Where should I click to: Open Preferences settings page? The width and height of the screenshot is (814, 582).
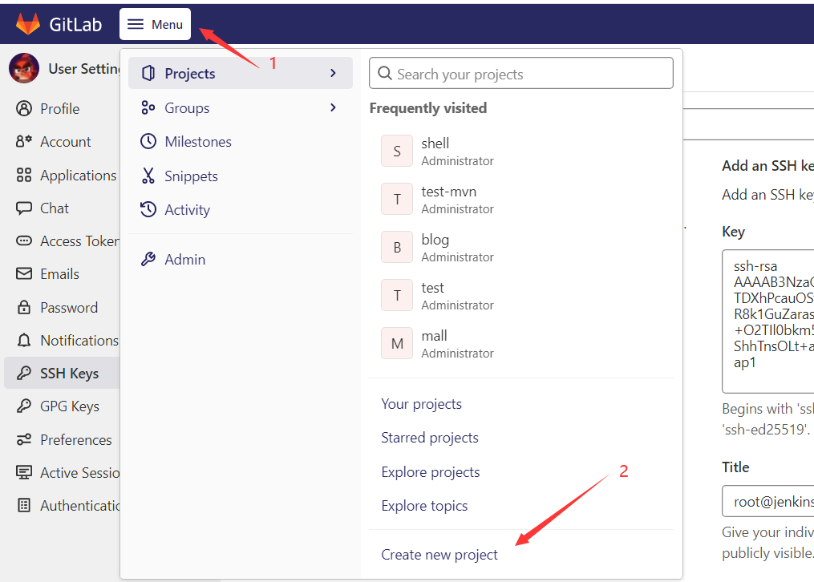coord(76,440)
